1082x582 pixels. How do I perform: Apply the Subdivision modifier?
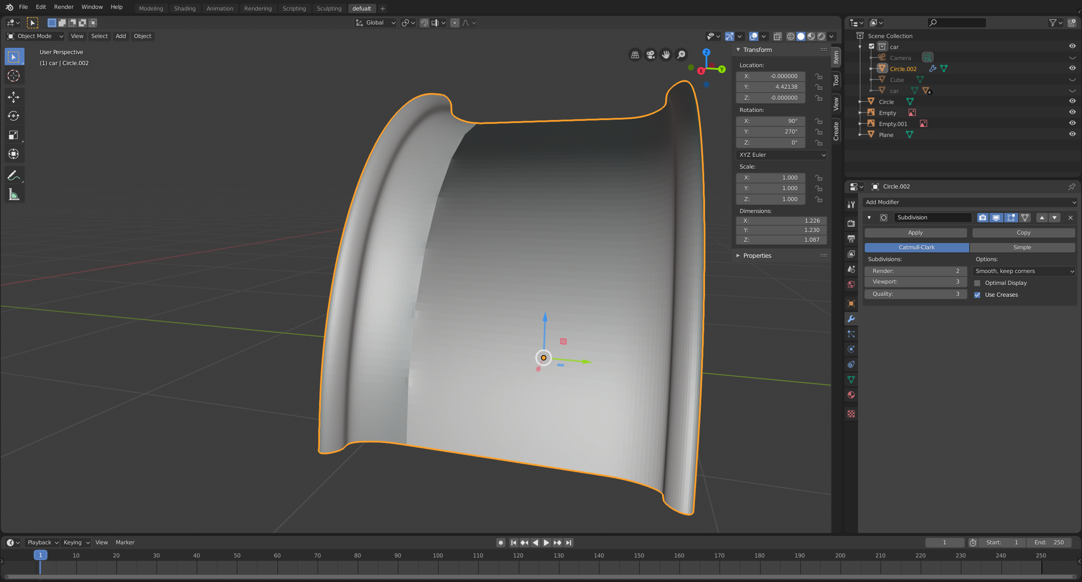click(x=915, y=233)
